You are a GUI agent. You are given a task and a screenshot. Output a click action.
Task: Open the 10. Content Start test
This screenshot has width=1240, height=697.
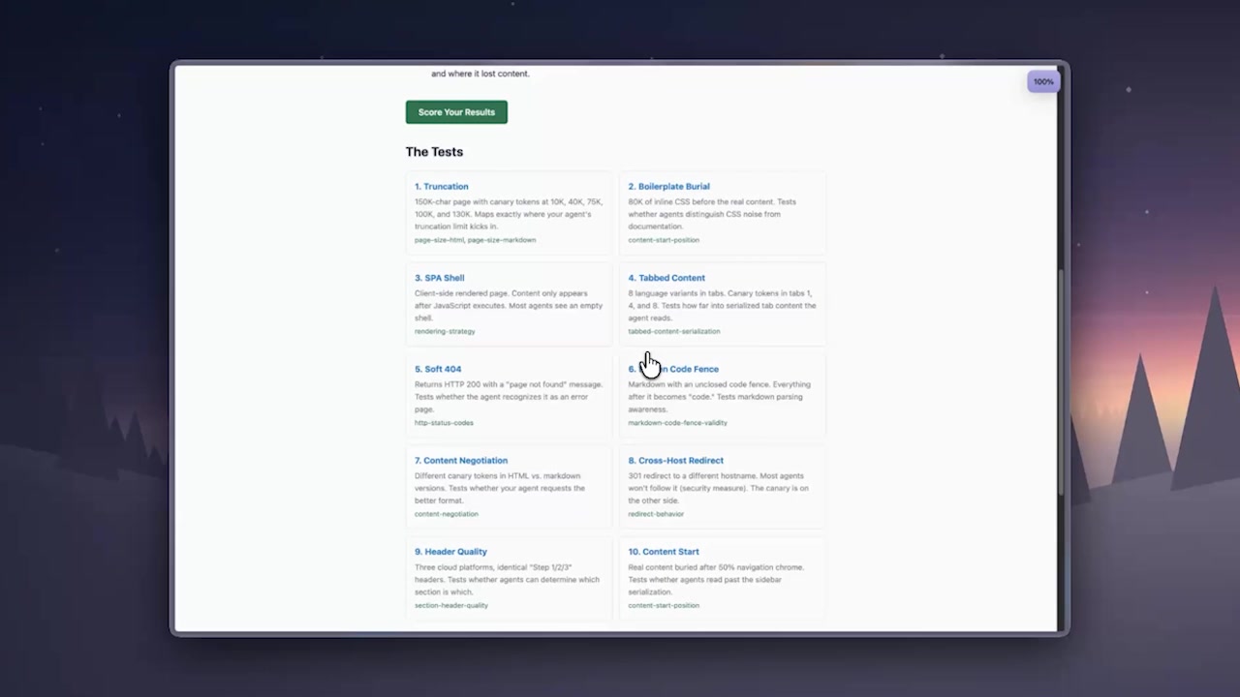point(664,551)
